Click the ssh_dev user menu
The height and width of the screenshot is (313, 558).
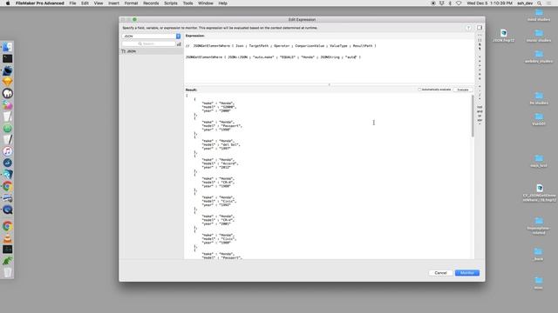tap(525, 3)
